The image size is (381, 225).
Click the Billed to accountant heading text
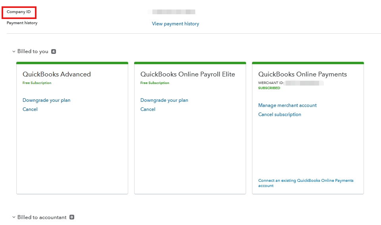(42, 217)
